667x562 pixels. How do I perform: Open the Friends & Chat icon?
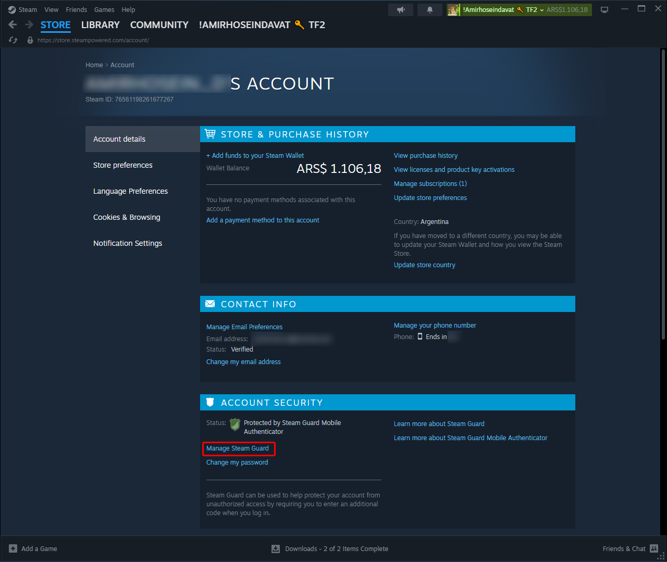click(654, 548)
